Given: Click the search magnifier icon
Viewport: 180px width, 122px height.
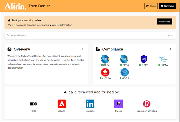Looking at the screenshot, I should pos(8,35).
